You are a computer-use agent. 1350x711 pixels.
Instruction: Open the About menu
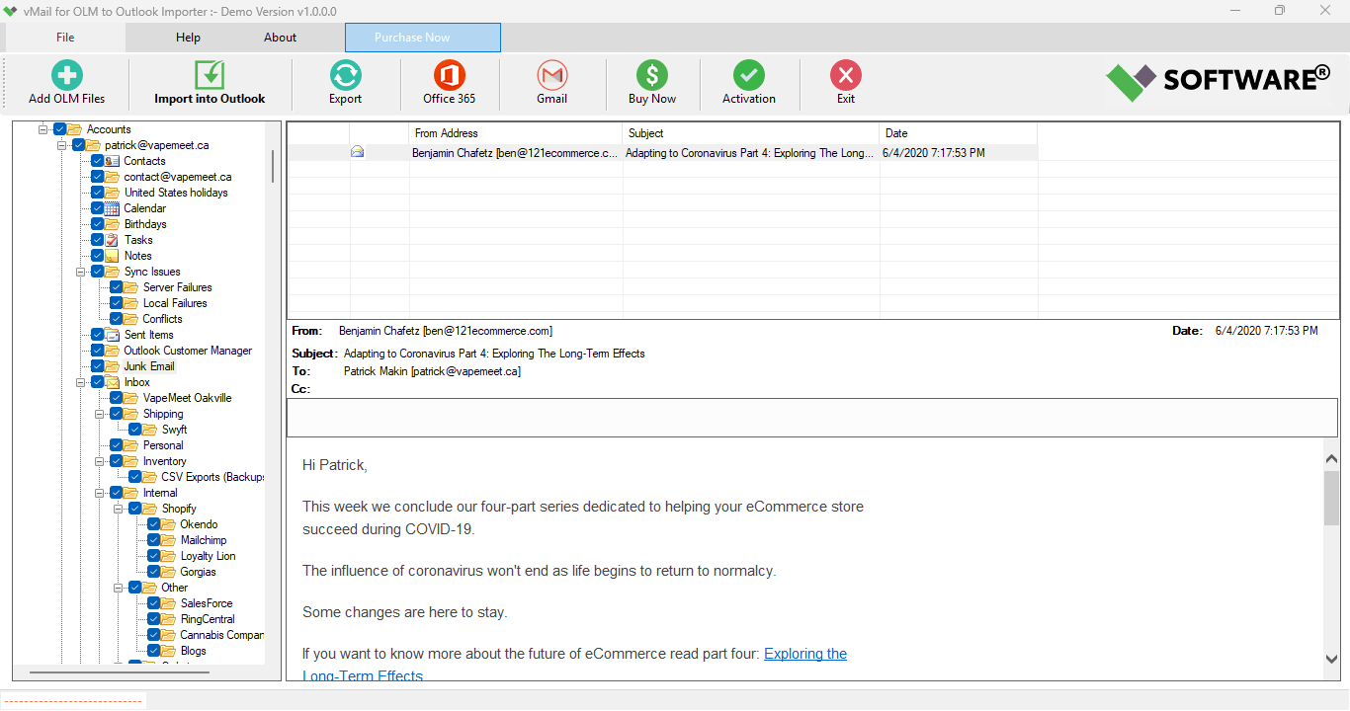[280, 38]
